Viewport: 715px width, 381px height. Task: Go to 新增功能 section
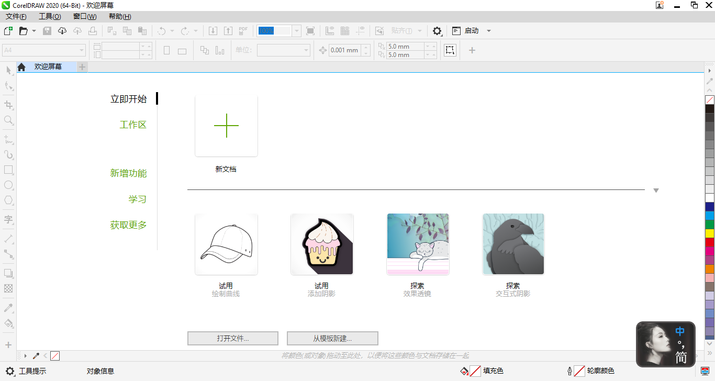(128, 173)
